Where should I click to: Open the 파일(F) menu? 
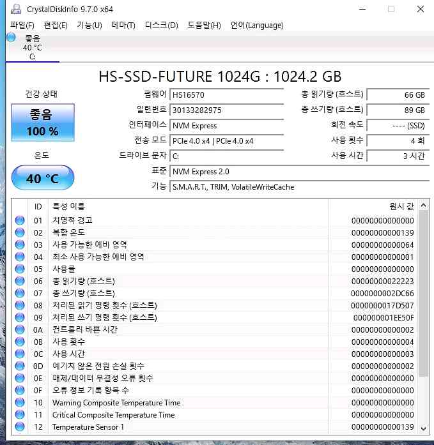[22, 26]
